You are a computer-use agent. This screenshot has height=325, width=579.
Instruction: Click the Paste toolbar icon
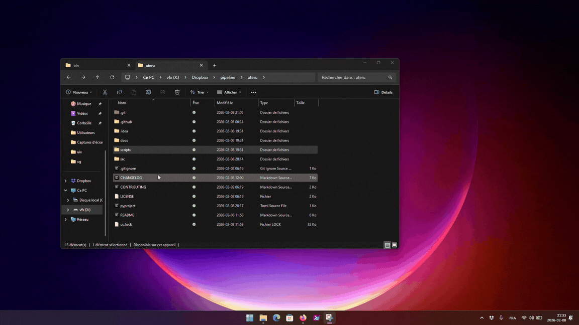click(x=133, y=92)
